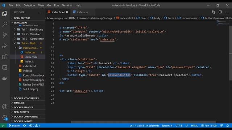232x130 pixels.
Task: Open the View menu
Action: point(41,5)
